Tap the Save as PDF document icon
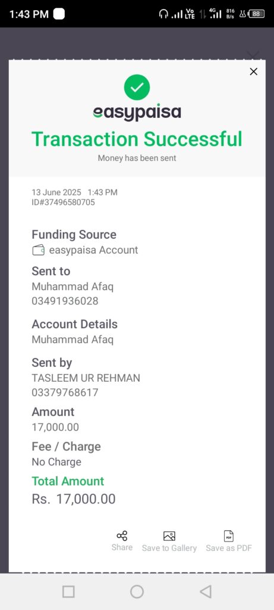 tap(229, 536)
